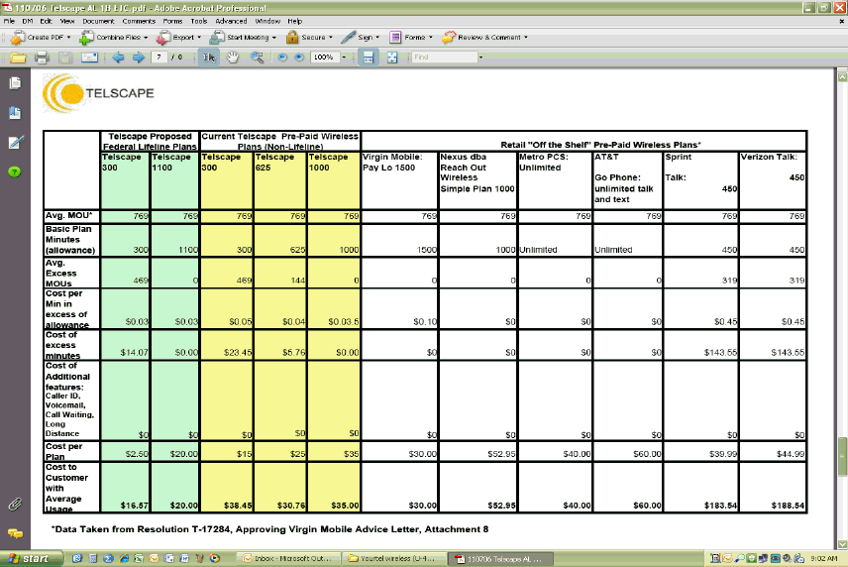The image size is (848, 567).
Task: Click the Data Taken from Resolution footnote
Action: pyautogui.click(x=269, y=529)
